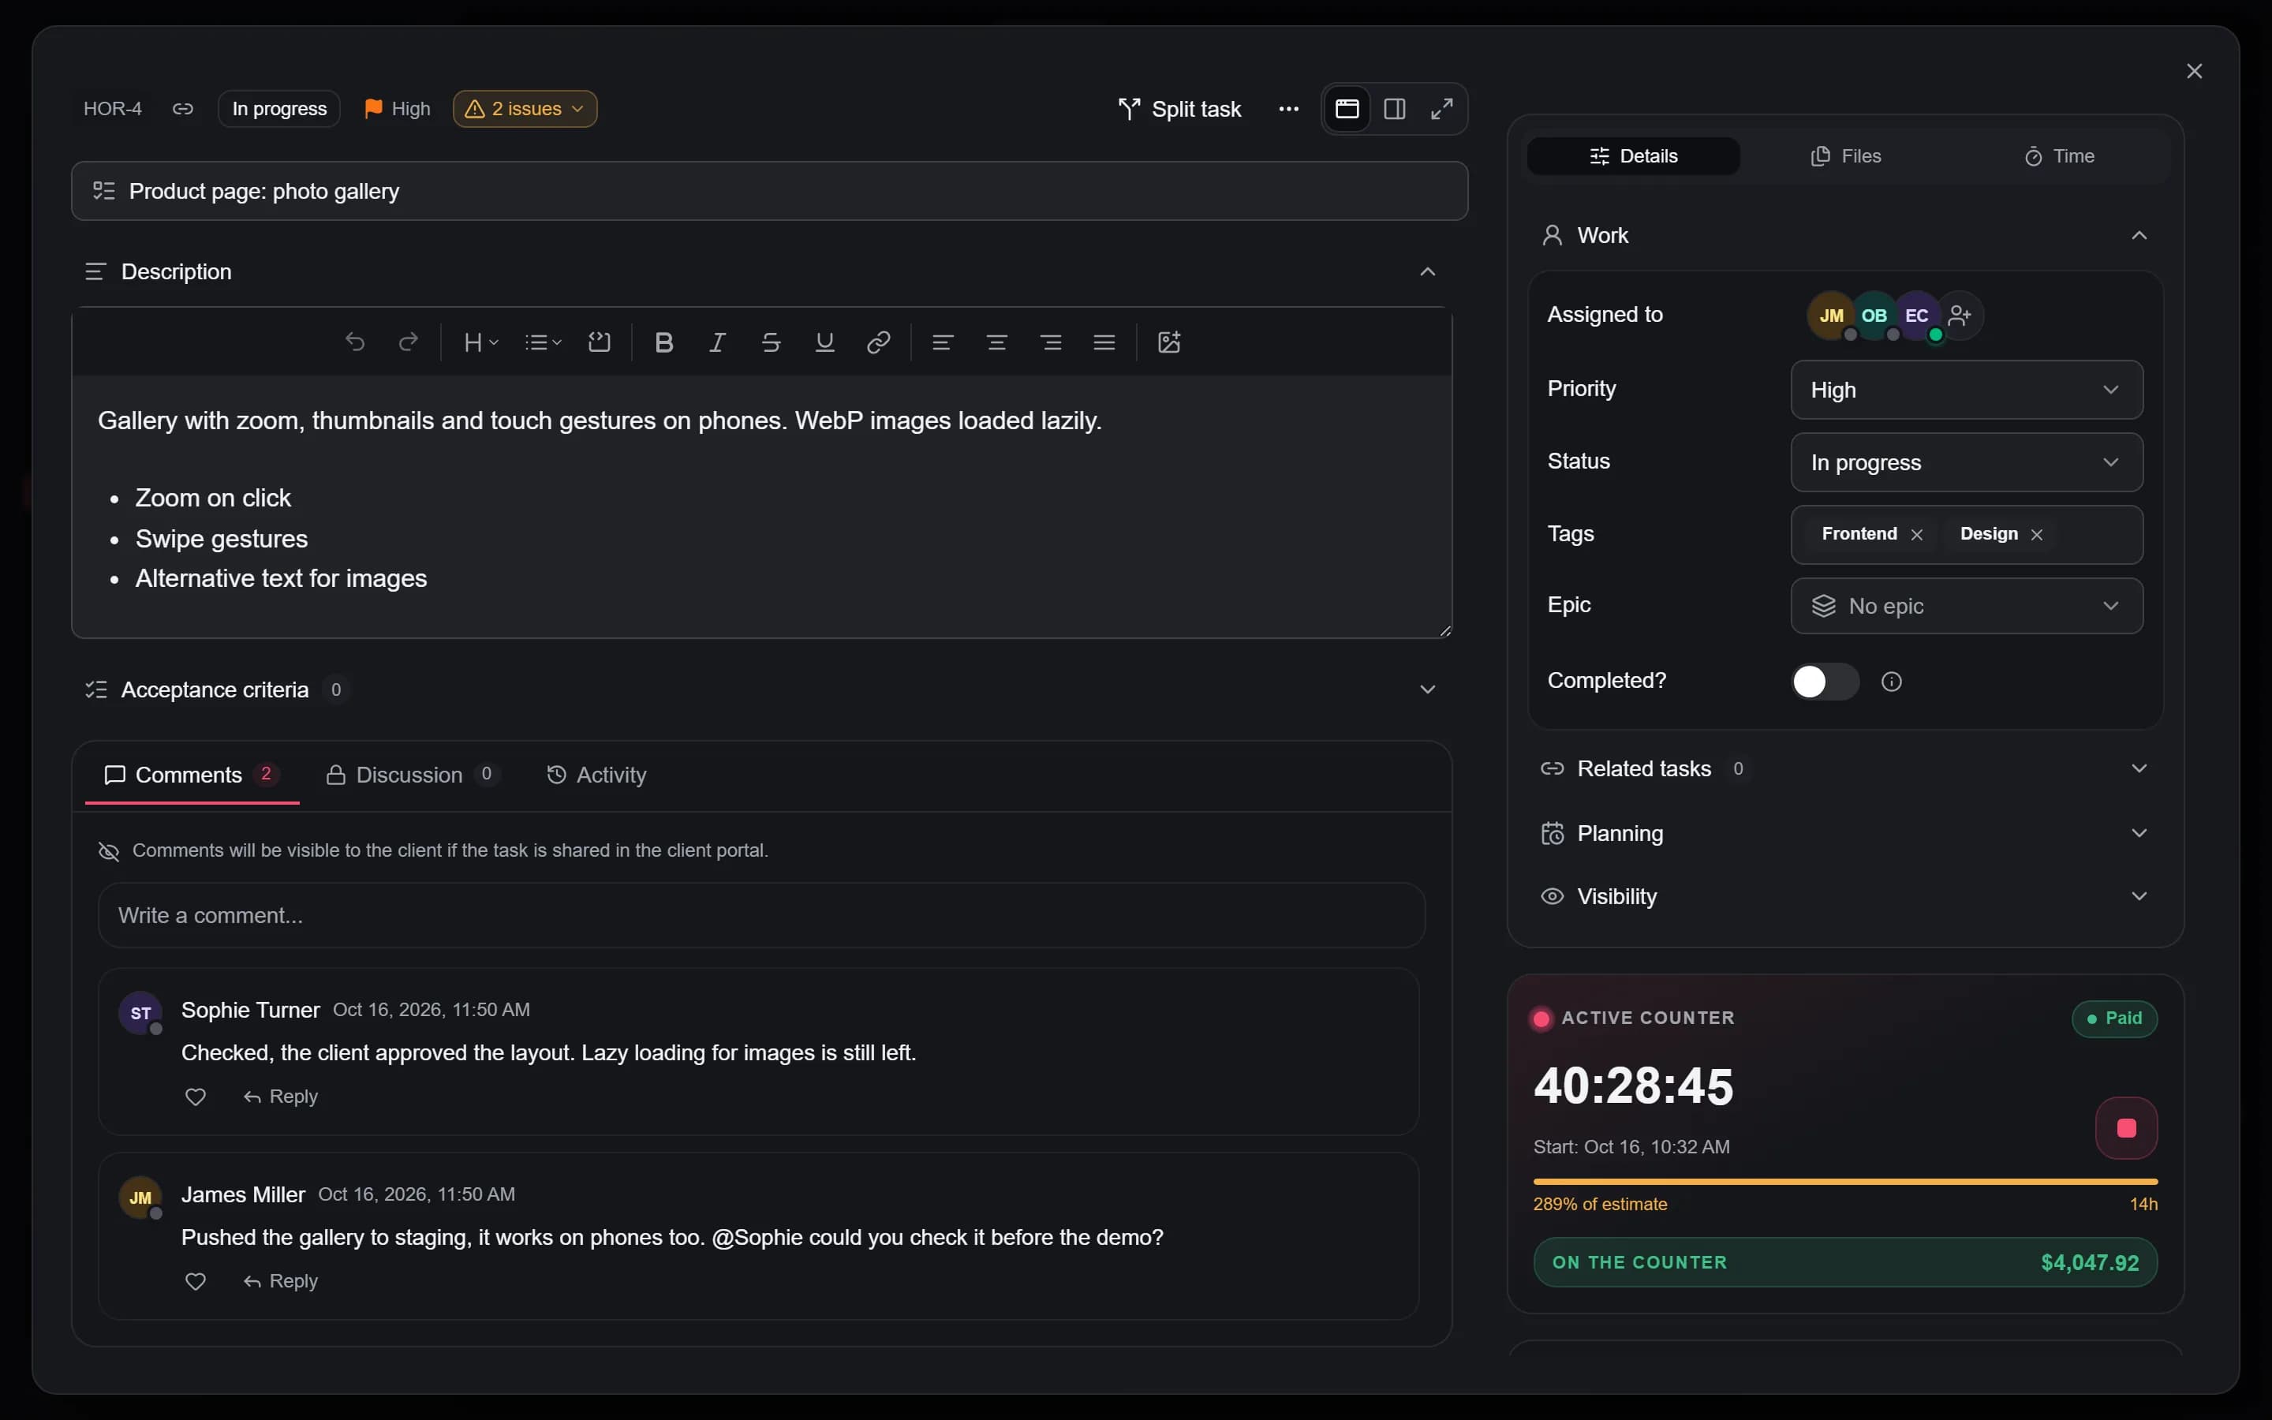
Task: Click the undo icon in description toolbar
Action: 355,342
